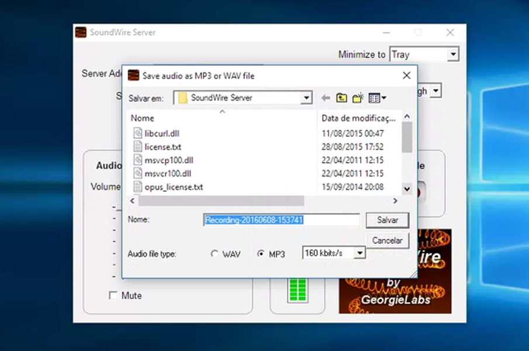This screenshot has width=529, height=351.
Task: Click the libcurl.dll file icon
Action: pos(139,133)
